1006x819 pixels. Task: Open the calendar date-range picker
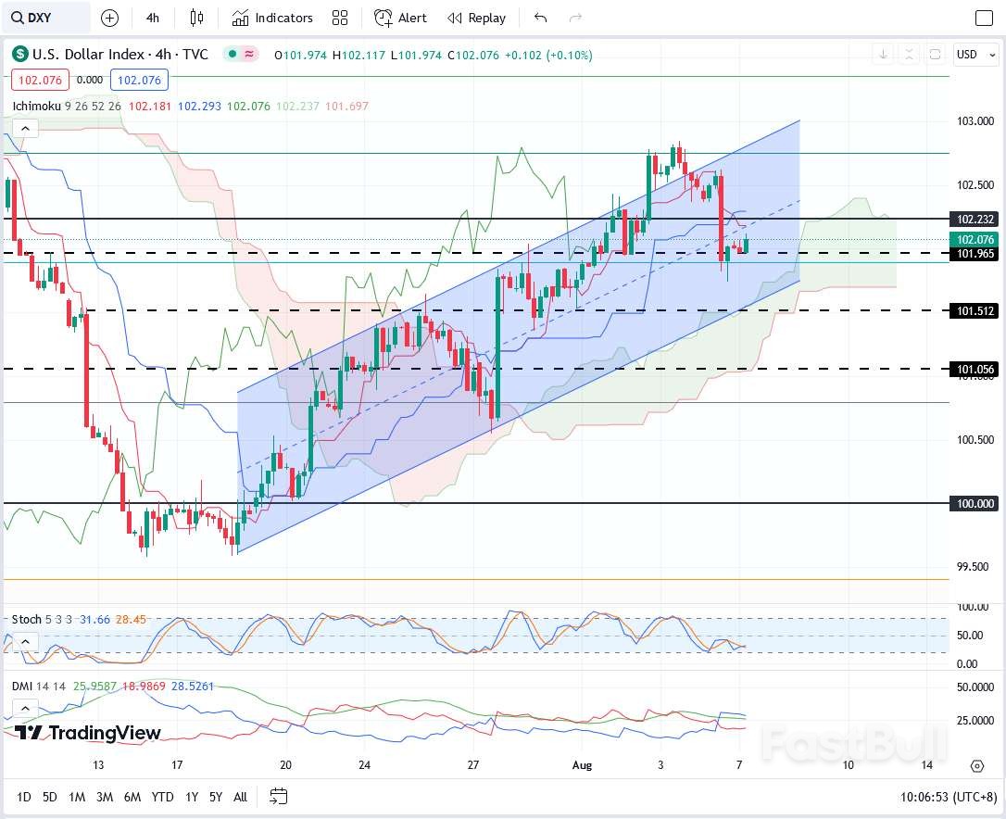tap(277, 797)
